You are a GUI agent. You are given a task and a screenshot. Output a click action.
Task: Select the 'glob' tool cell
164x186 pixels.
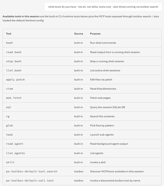pos(9,126)
